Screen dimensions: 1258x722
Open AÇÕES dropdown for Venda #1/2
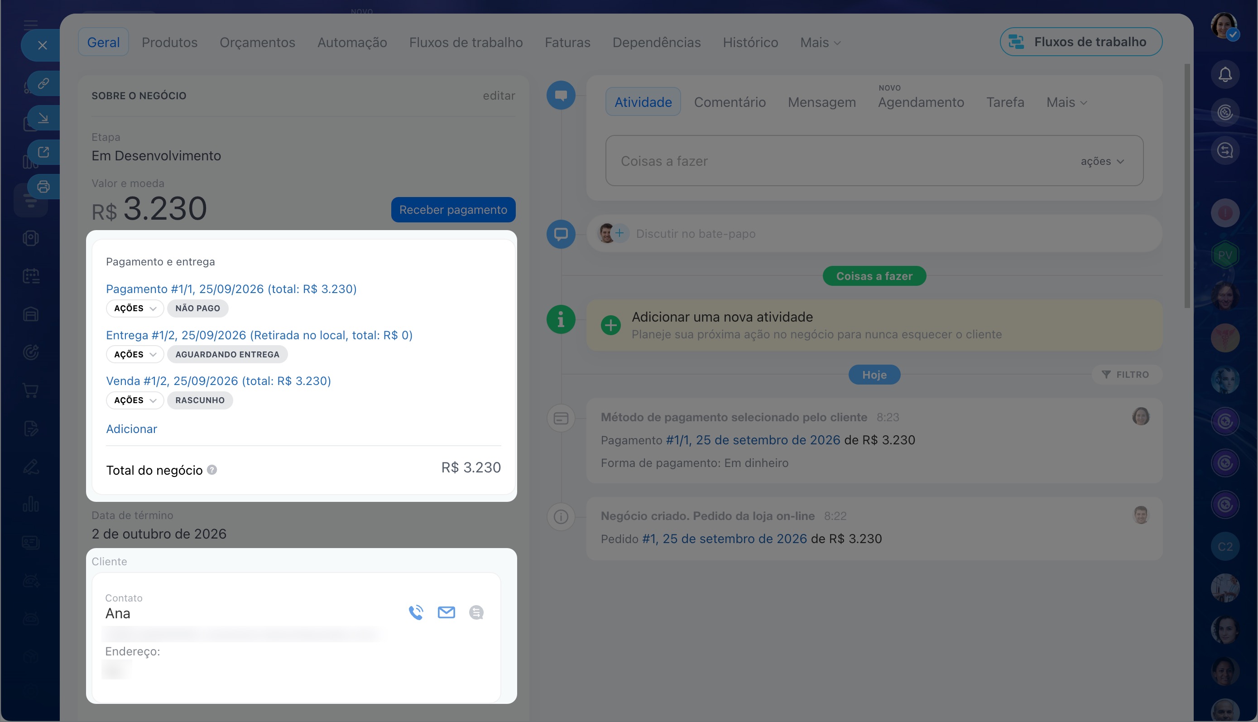point(135,400)
